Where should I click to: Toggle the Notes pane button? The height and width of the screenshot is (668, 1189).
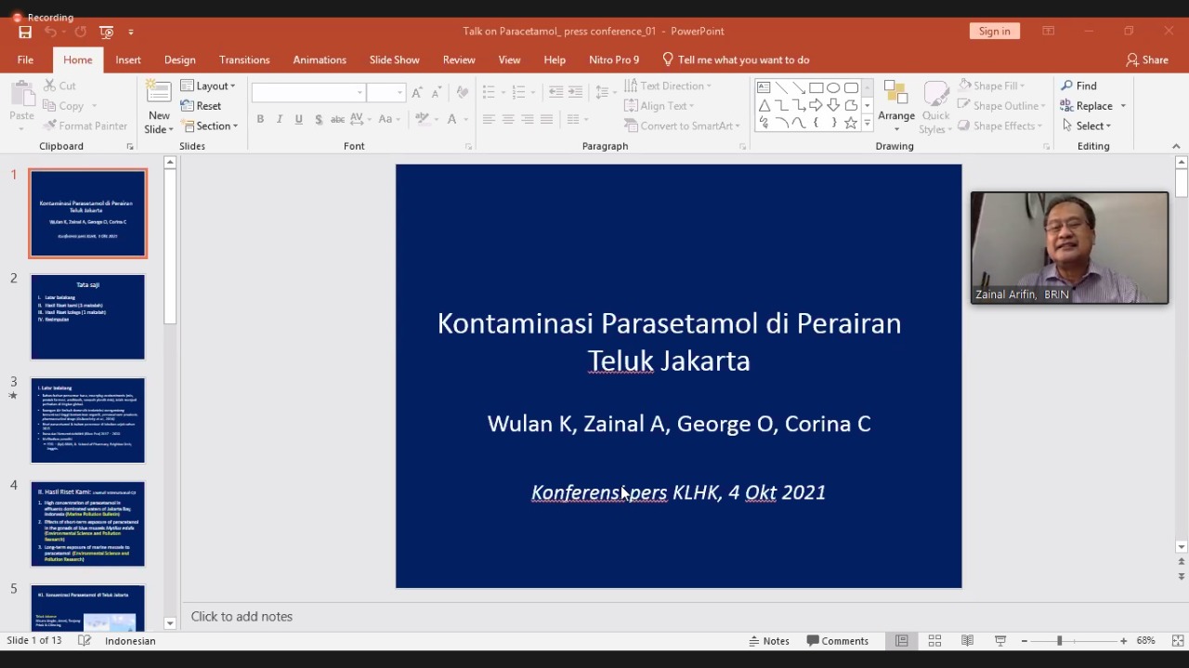pos(769,641)
